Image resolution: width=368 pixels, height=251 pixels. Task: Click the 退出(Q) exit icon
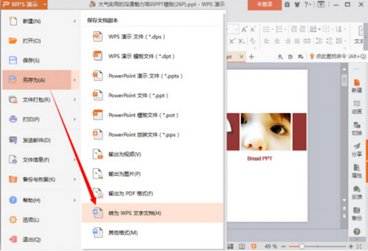tap(13, 239)
